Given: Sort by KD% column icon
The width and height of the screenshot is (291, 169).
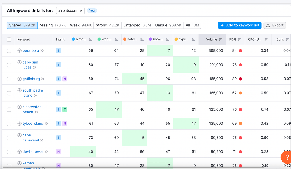Looking at the screenshot, I should 239,39.
